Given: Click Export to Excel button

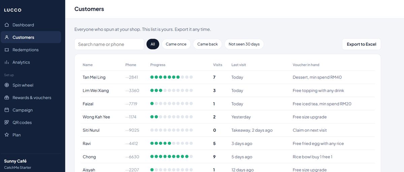Looking at the screenshot, I should tap(362, 44).
